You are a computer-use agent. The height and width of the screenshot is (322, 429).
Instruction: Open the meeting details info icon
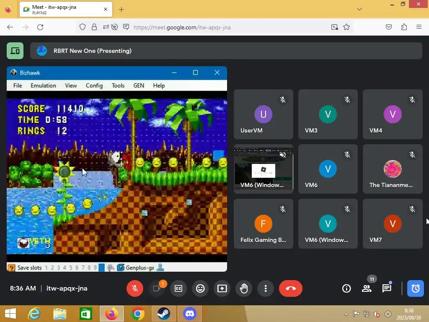coord(346,288)
